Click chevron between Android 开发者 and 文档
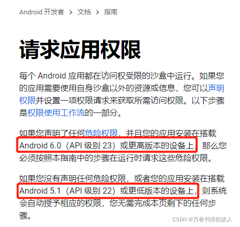This screenshot has height=227, width=240. pos(71,12)
